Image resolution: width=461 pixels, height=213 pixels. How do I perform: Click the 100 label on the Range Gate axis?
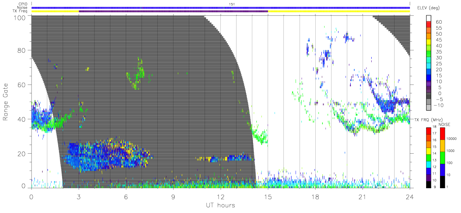click(x=20, y=18)
